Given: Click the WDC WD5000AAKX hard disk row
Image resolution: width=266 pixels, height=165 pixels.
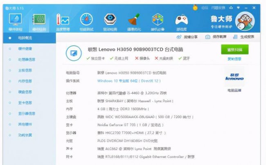Looking at the screenshot, I should 145,117.
